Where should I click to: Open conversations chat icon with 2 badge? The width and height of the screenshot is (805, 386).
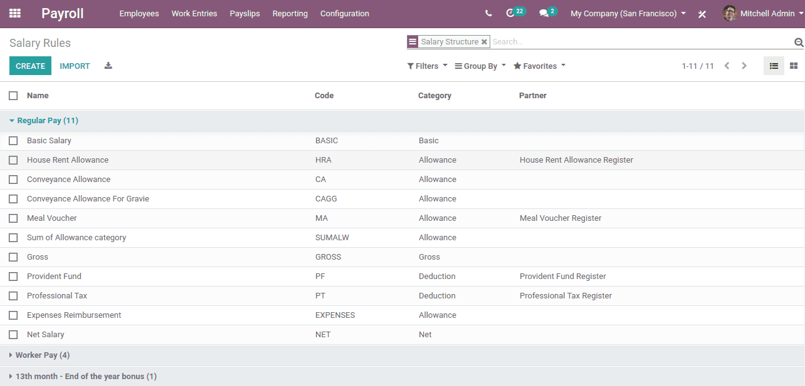tap(547, 13)
